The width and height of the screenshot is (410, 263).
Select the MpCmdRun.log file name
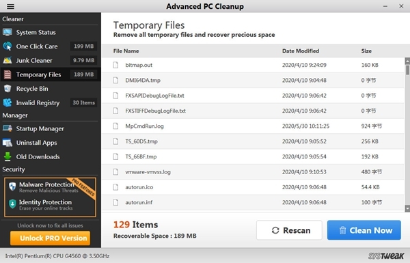click(x=144, y=126)
